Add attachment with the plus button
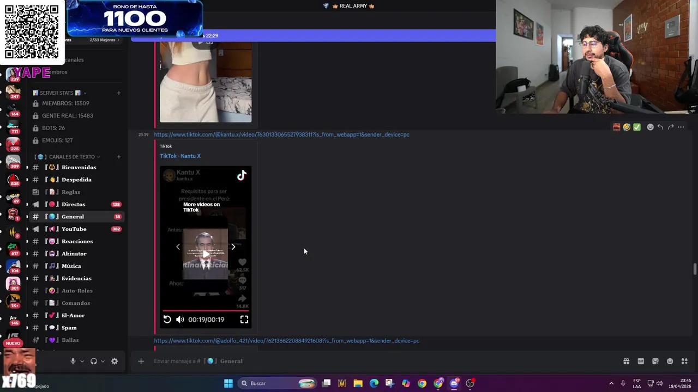The width and height of the screenshot is (698, 392). point(141,361)
